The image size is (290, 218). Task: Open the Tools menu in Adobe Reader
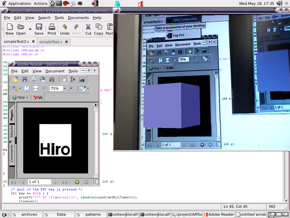(73, 71)
